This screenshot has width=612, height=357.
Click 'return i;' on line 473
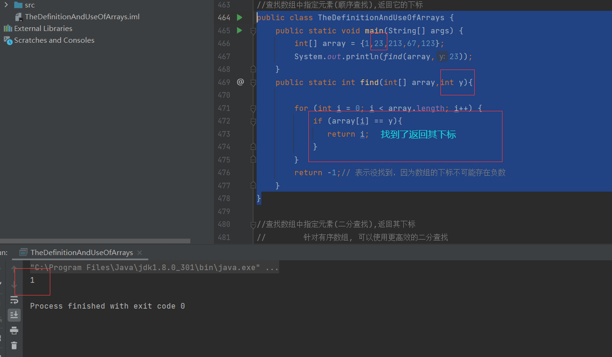[x=348, y=134]
